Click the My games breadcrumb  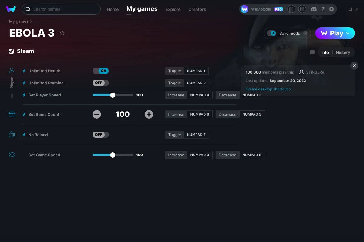click(x=19, y=21)
